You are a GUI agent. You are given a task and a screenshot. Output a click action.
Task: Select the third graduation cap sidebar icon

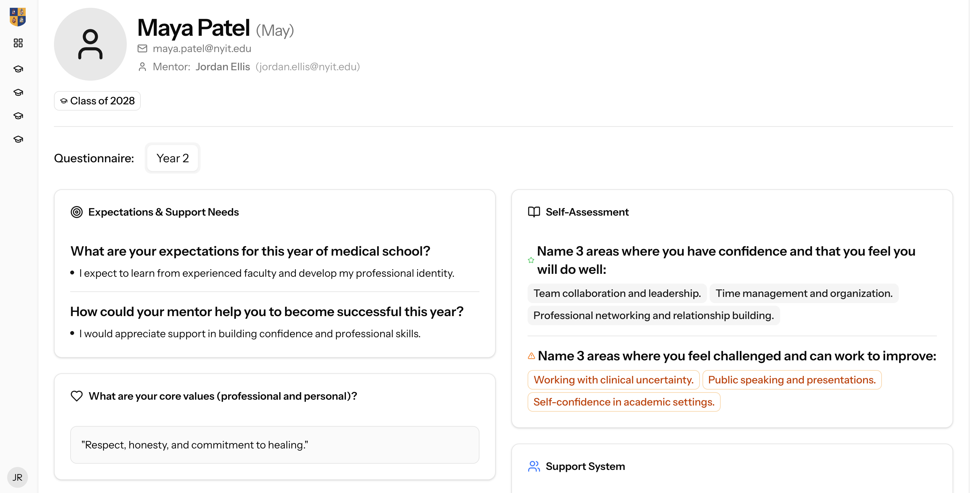click(x=18, y=116)
